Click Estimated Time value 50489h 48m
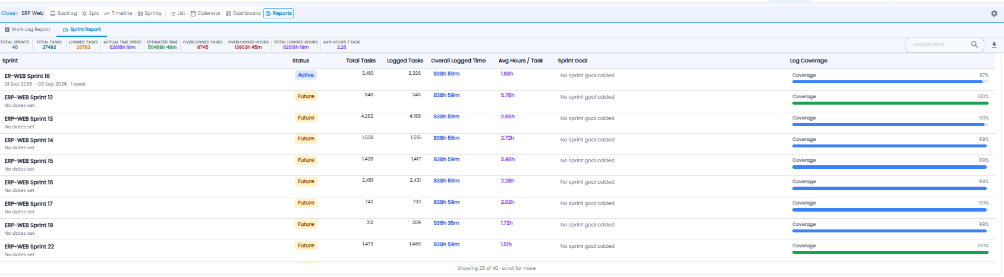This screenshot has height=277, width=1004. pos(162,47)
